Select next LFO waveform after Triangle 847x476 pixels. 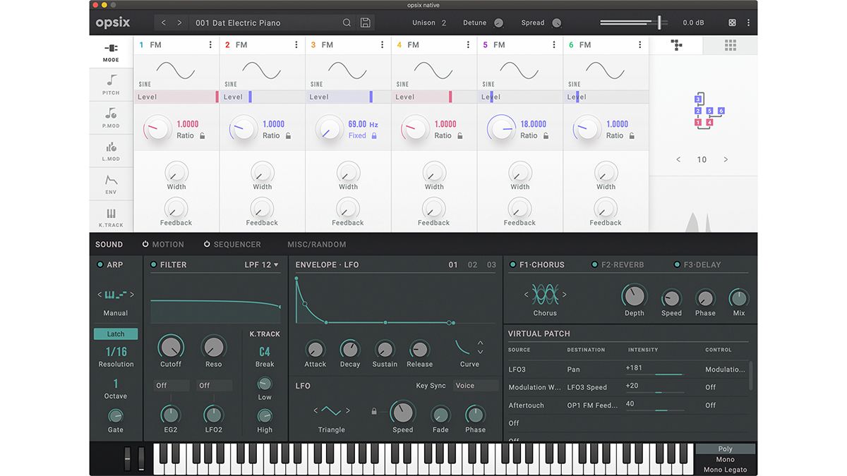pos(347,411)
